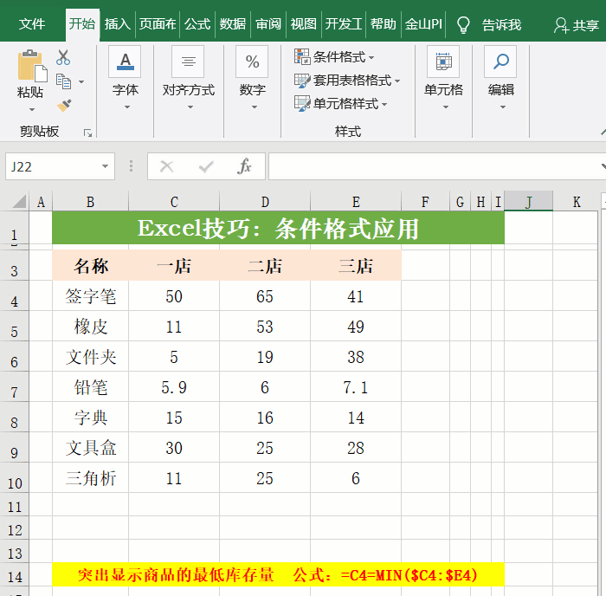Select the green title cell 'Excel技巧：条件格式应用'
Screen dimensions: 606x596
coord(278,228)
